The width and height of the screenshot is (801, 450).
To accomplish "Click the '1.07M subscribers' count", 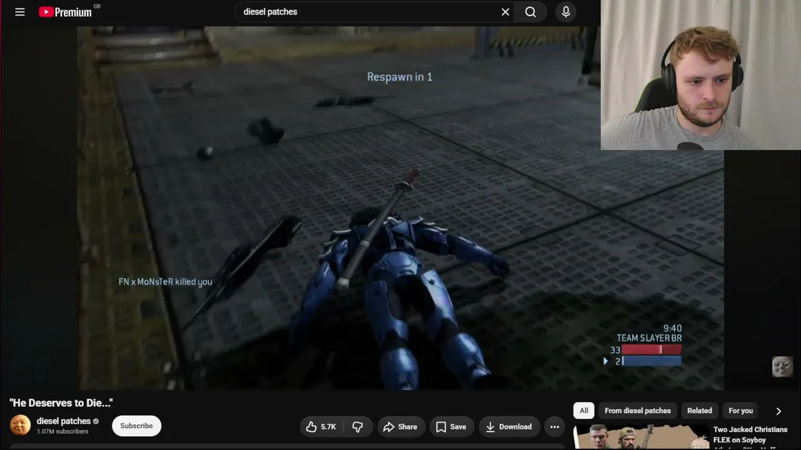I will point(63,431).
